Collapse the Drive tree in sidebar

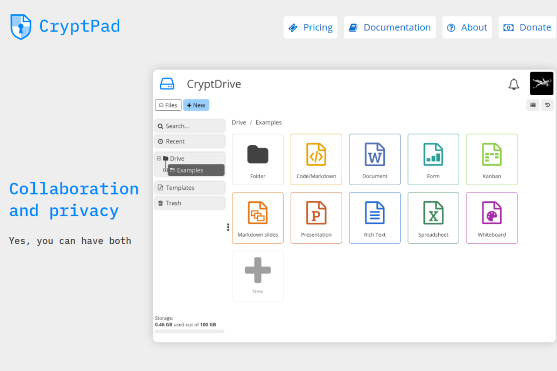tap(160, 158)
